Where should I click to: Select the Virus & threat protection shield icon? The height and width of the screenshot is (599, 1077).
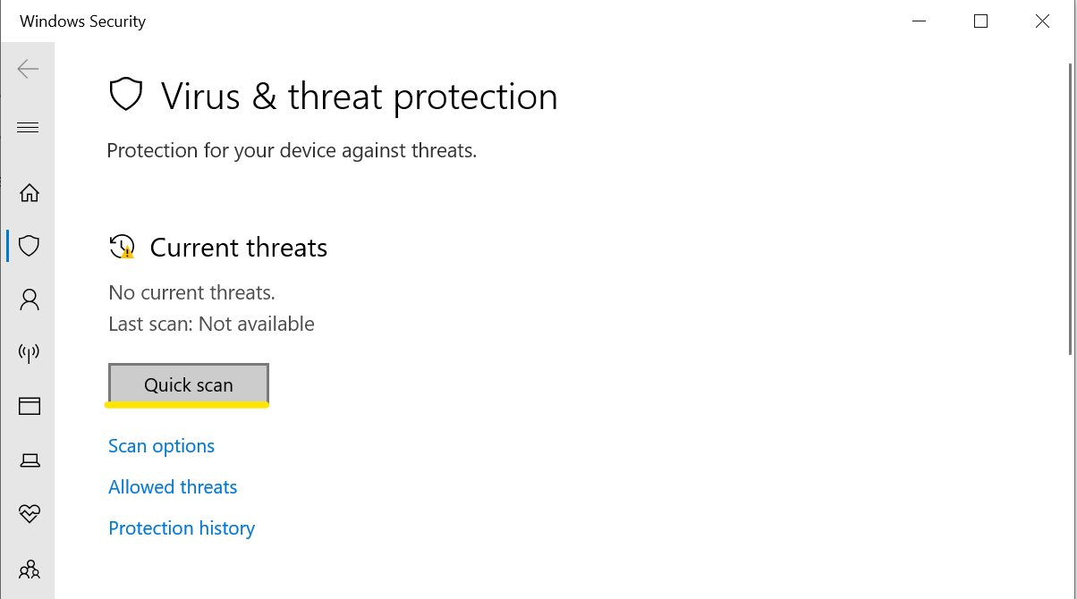pyautogui.click(x=28, y=246)
